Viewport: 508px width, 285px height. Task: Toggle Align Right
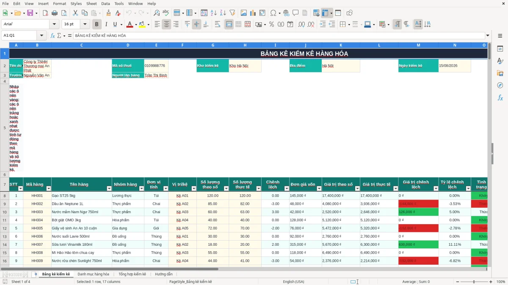tap(176, 24)
